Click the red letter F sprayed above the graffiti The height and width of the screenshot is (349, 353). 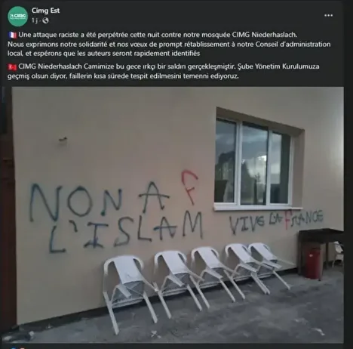[x=189, y=187]
